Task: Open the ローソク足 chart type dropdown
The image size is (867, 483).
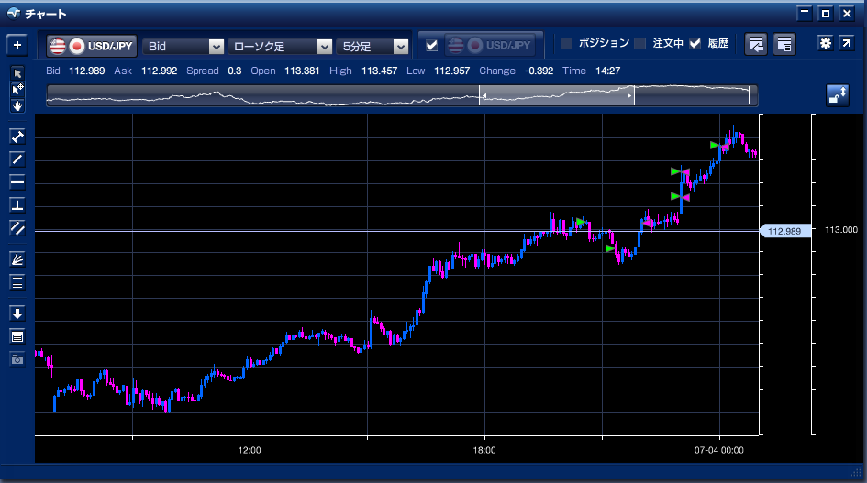Action: click(x=281, y=47)
